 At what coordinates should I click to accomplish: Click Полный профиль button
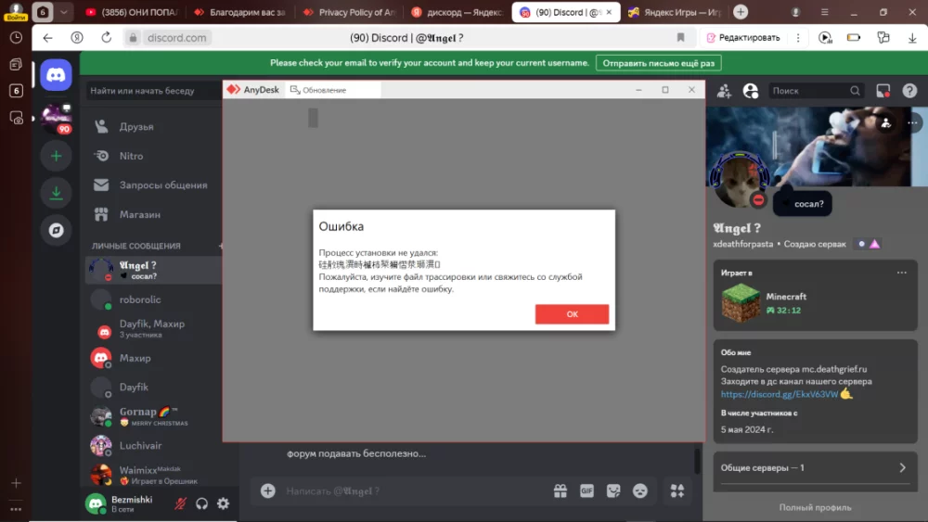tap(815, 507)
